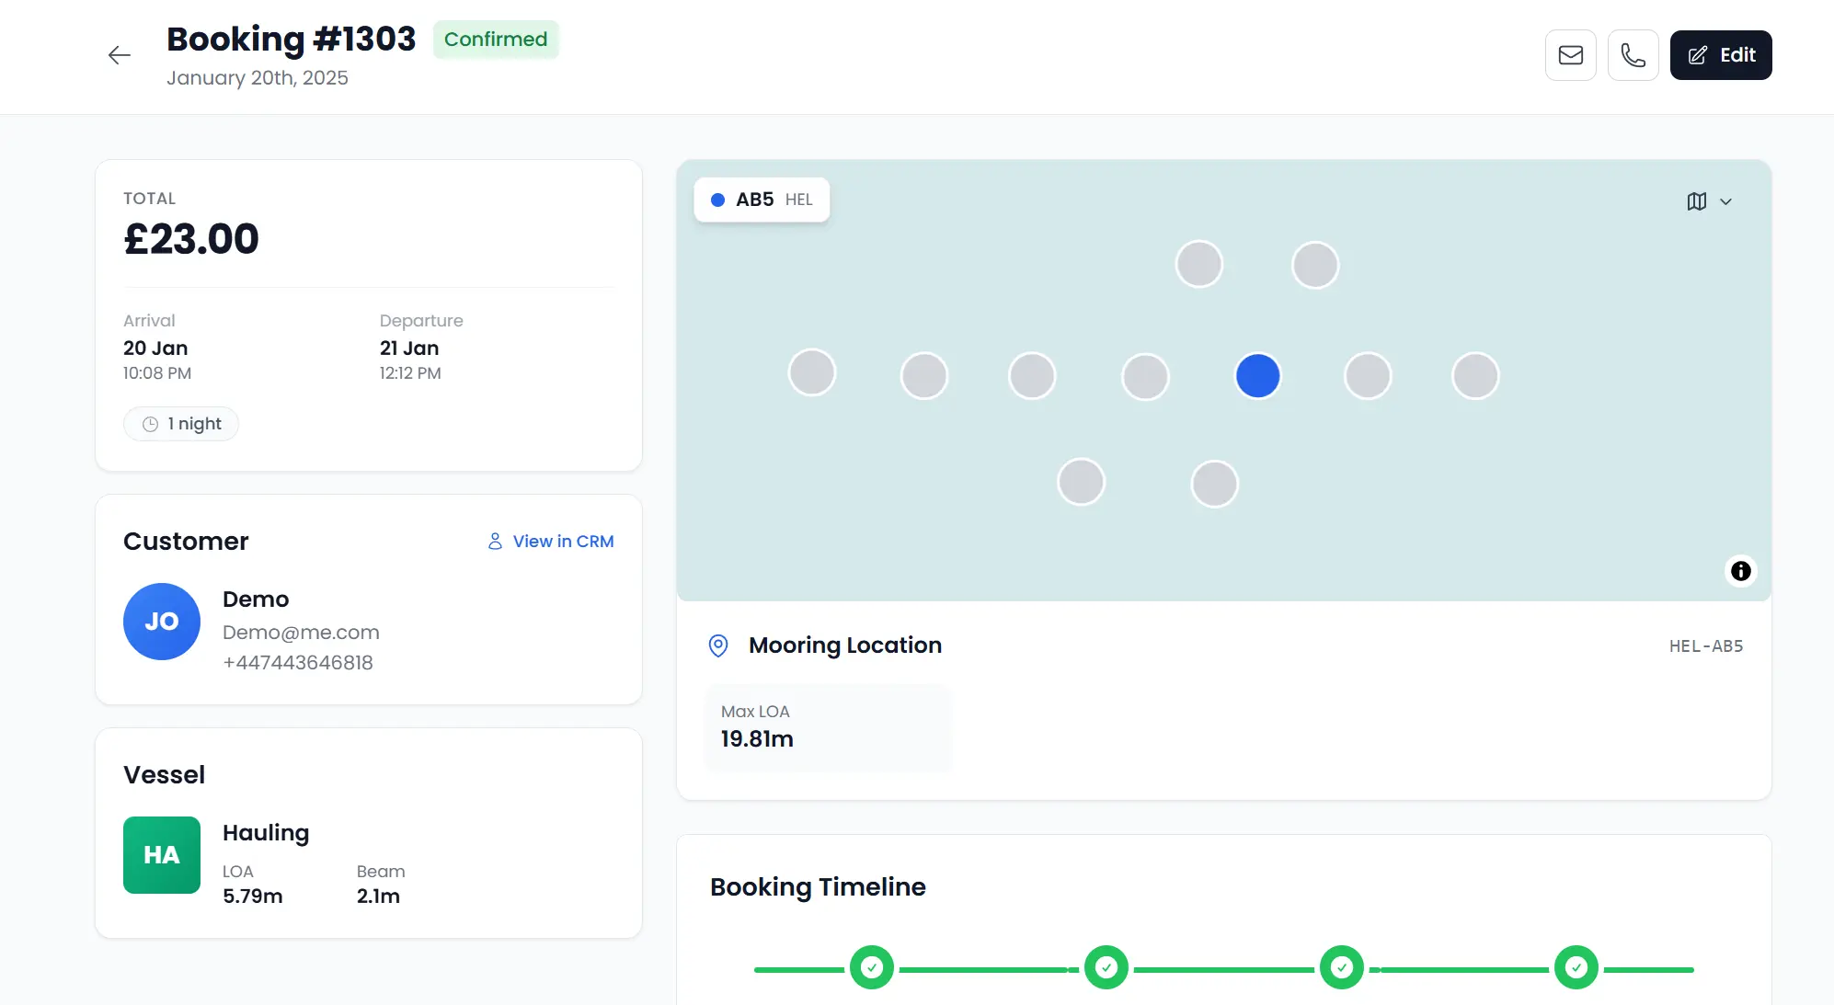Click the email envelope icon
The height and width of the screenshot is (1005, 1834).
click(1570, 55)
